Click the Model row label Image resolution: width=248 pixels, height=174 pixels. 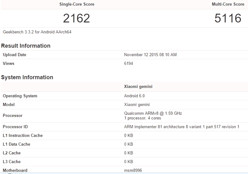pos(9,104)
